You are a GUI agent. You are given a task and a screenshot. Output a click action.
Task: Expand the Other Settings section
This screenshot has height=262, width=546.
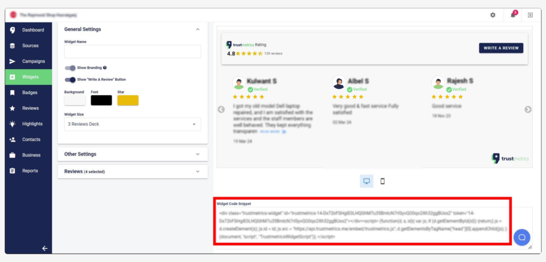[133, 154]
